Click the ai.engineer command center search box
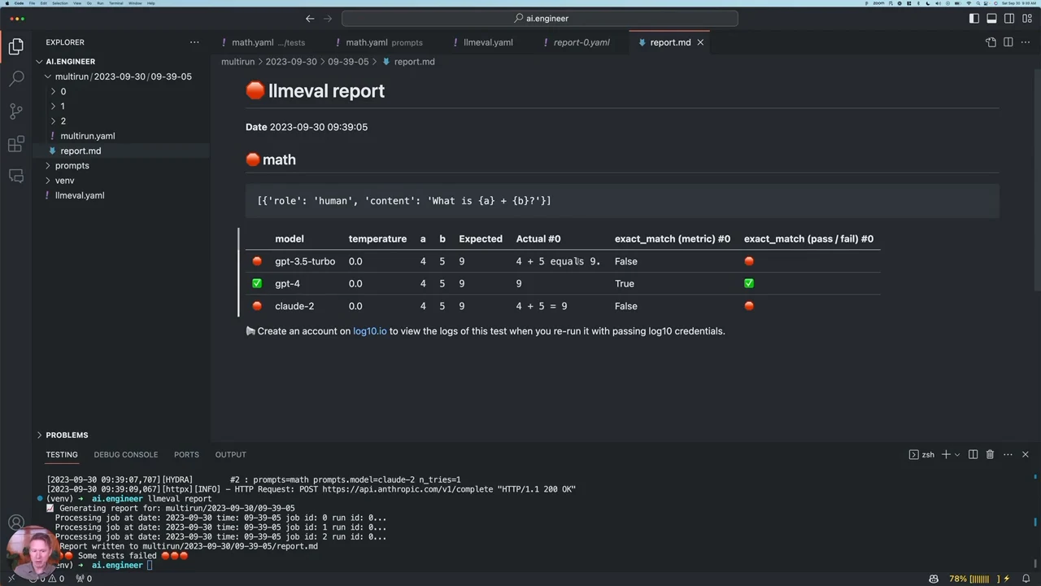1041x586 pixels. [x=540, y=18]
